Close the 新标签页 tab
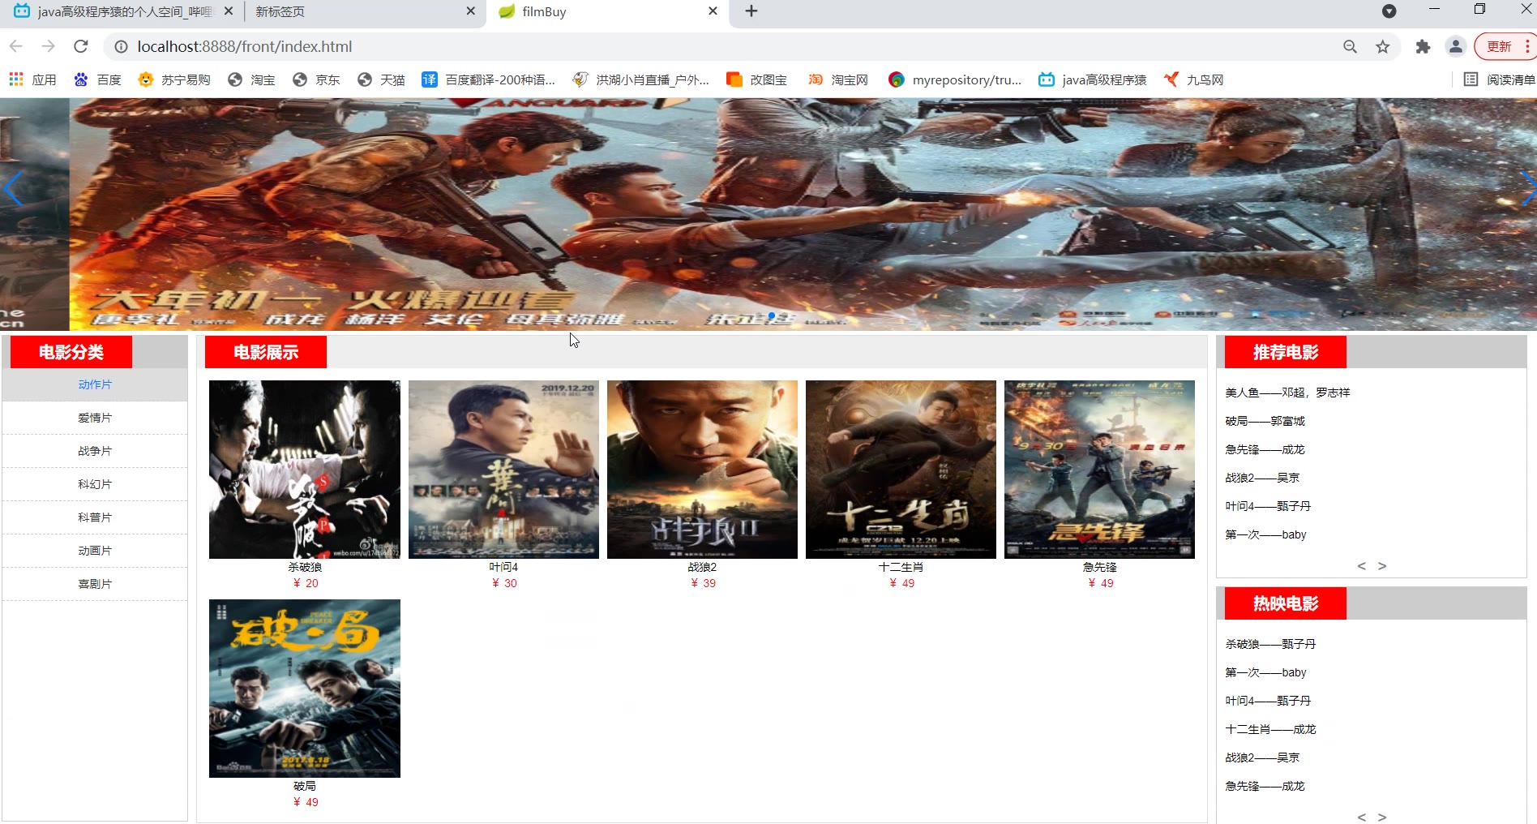 click(471, 11)
